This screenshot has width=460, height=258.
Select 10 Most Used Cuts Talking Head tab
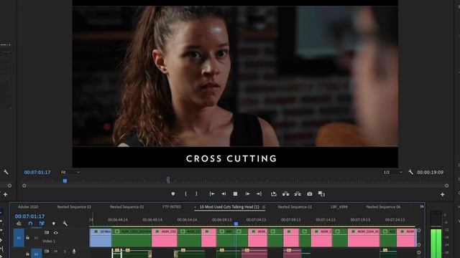[x=229, y=207]
